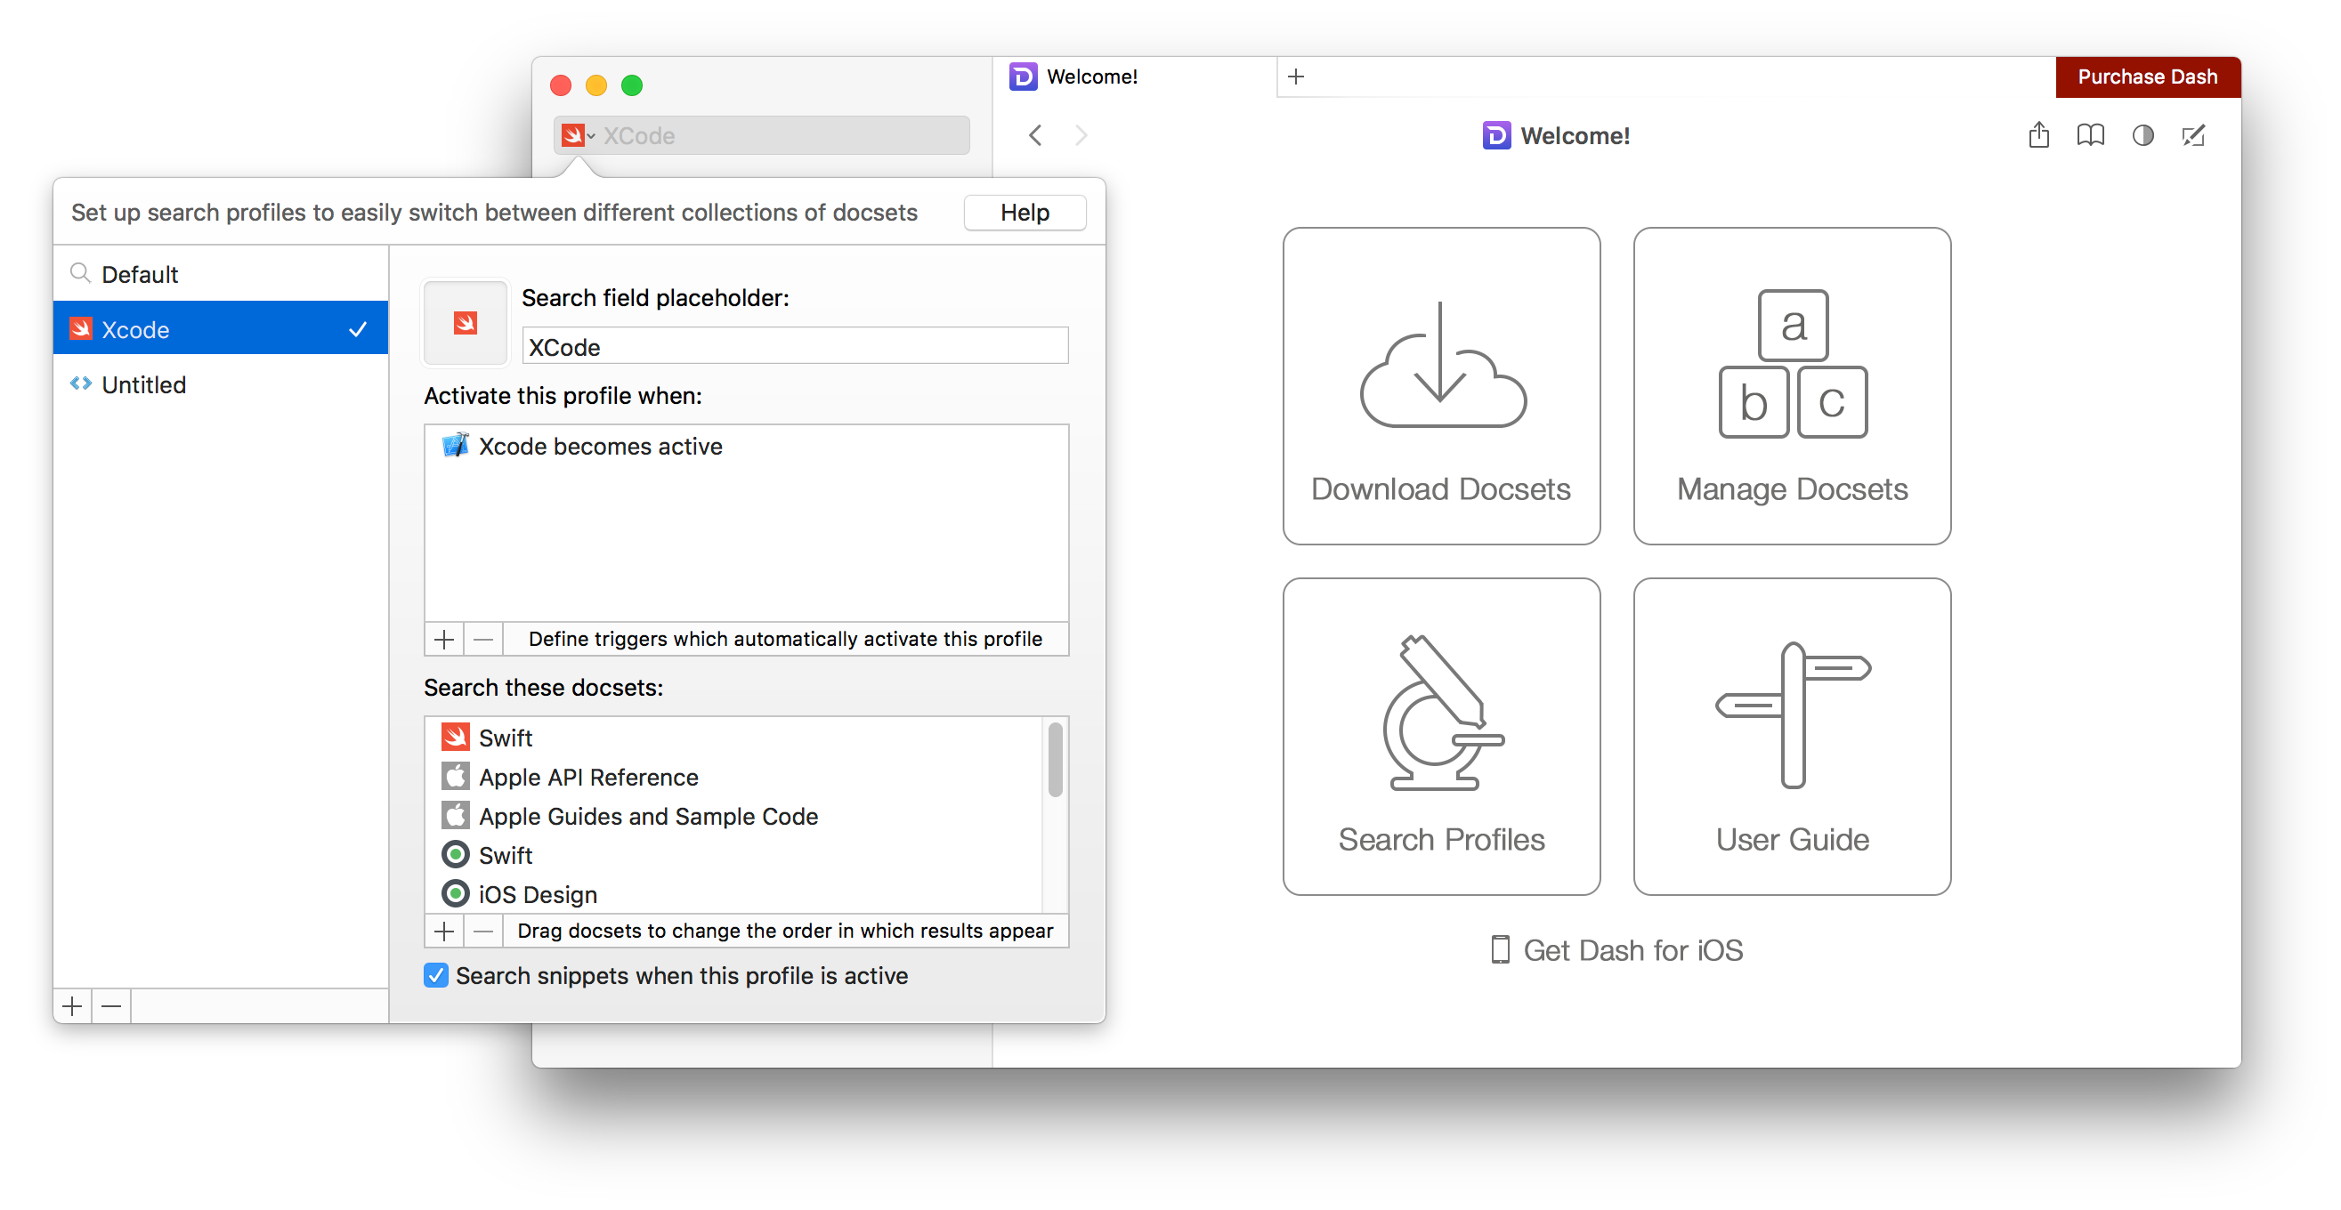Toggle the checkmark on the Xcode profile
This screenshot has width=2341, height=1210.
tap(358, 328)
